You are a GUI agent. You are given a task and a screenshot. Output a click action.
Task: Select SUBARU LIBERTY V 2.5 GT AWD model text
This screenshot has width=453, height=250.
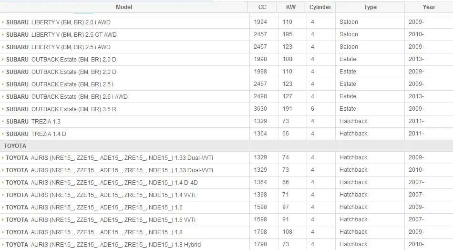(x=61, y=35)
